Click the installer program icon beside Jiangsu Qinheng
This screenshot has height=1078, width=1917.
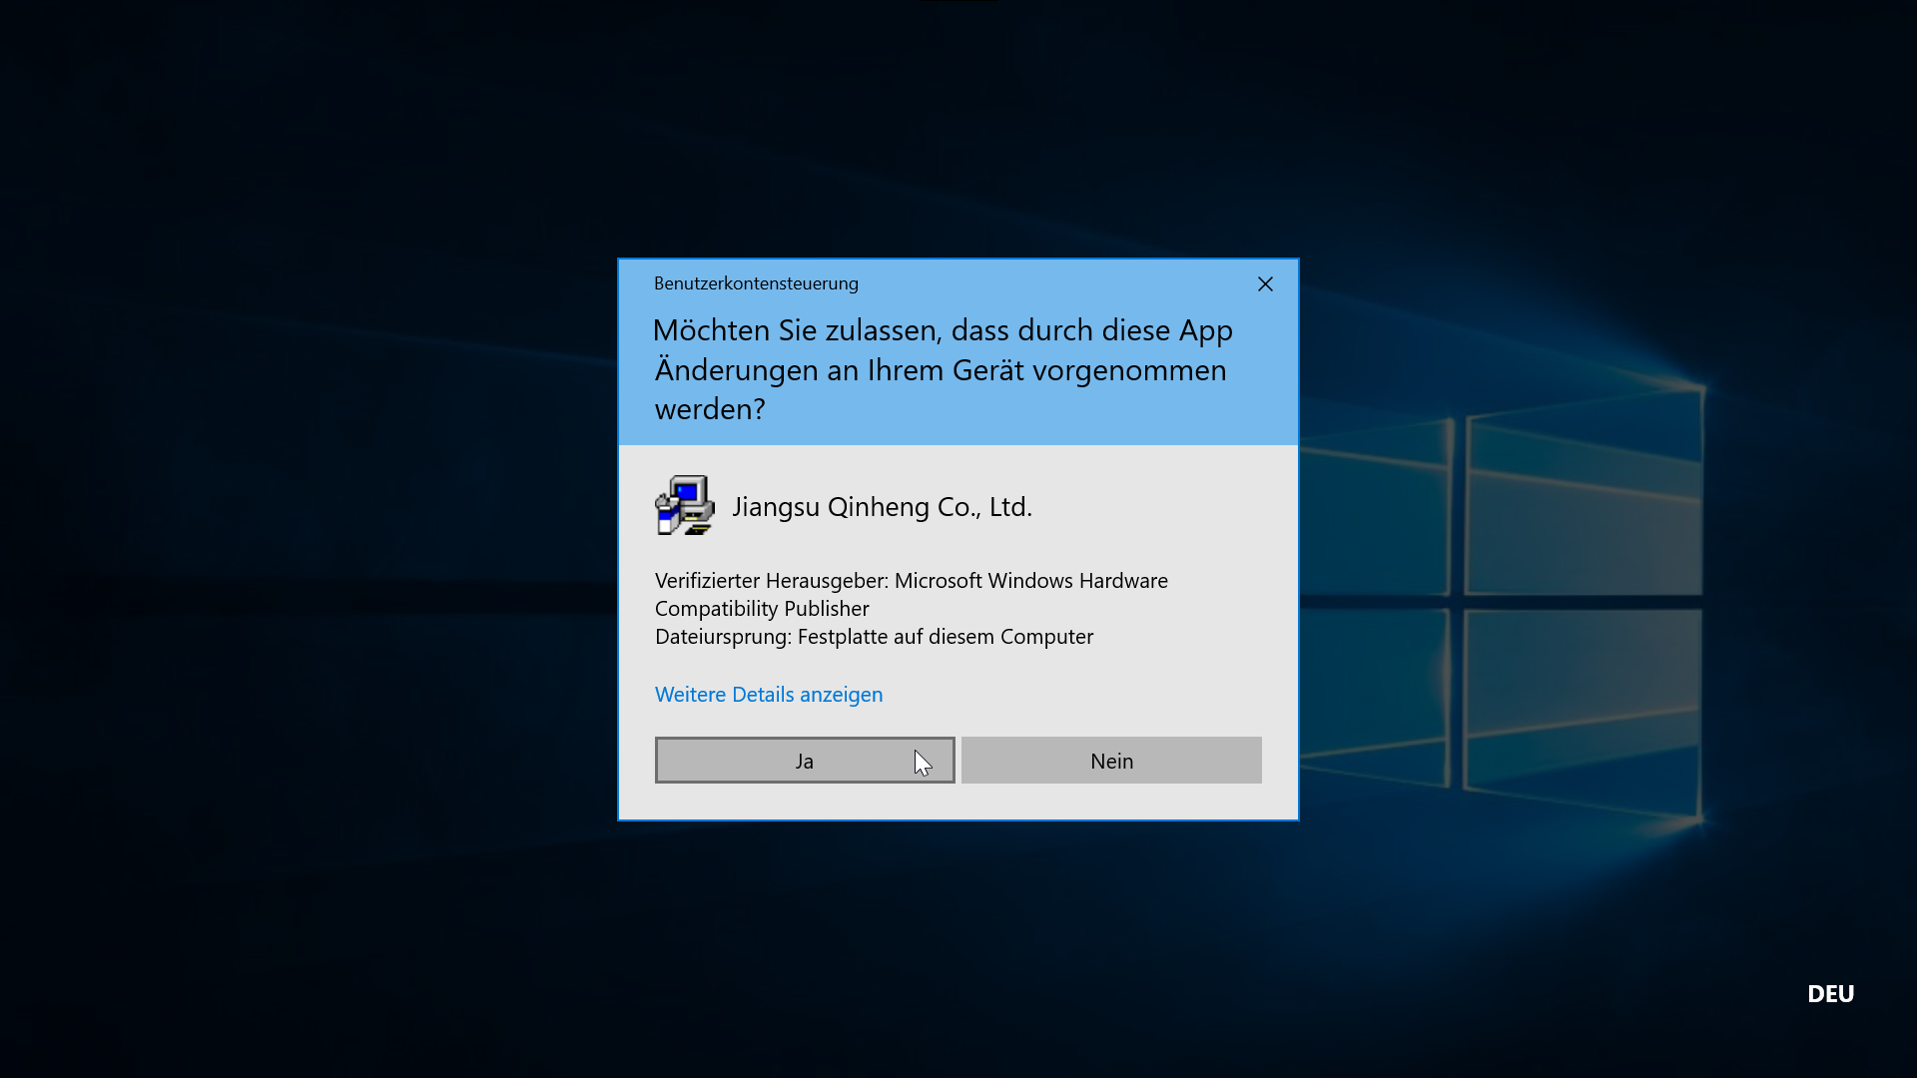pos(685,505)
